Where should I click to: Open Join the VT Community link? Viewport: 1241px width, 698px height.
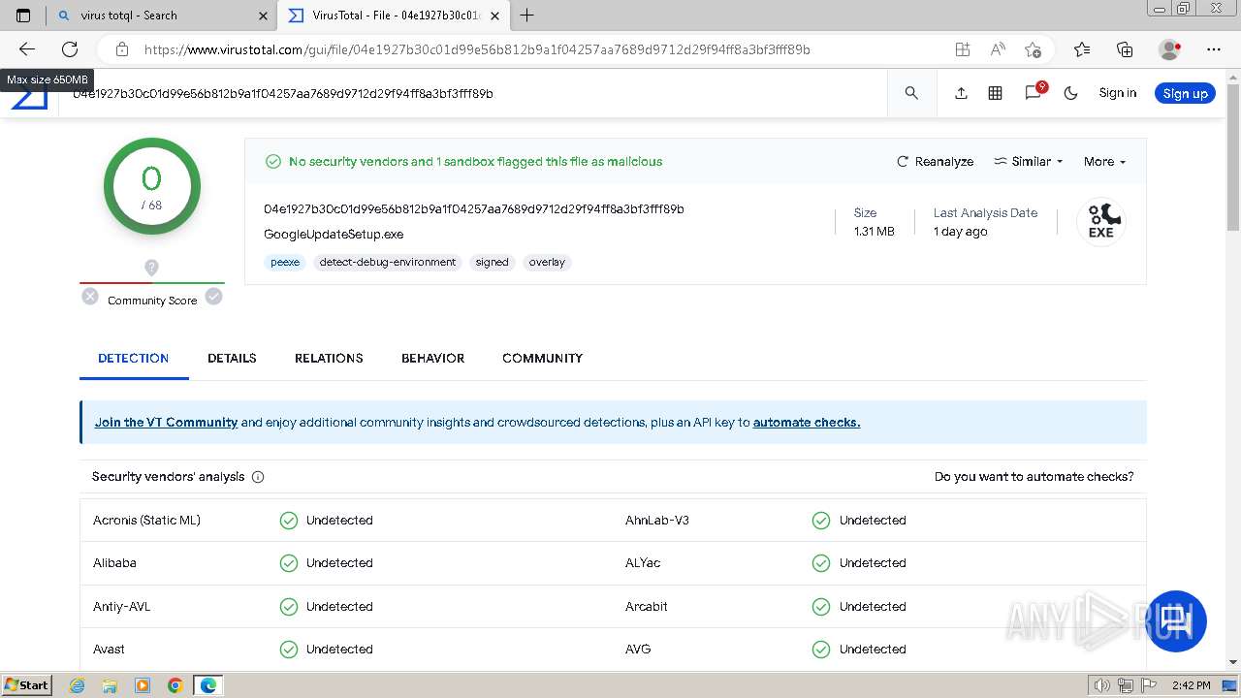[166, 423]
